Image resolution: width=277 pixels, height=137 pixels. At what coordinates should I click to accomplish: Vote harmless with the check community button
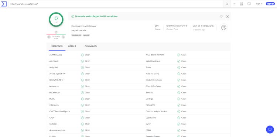point(64,37)
